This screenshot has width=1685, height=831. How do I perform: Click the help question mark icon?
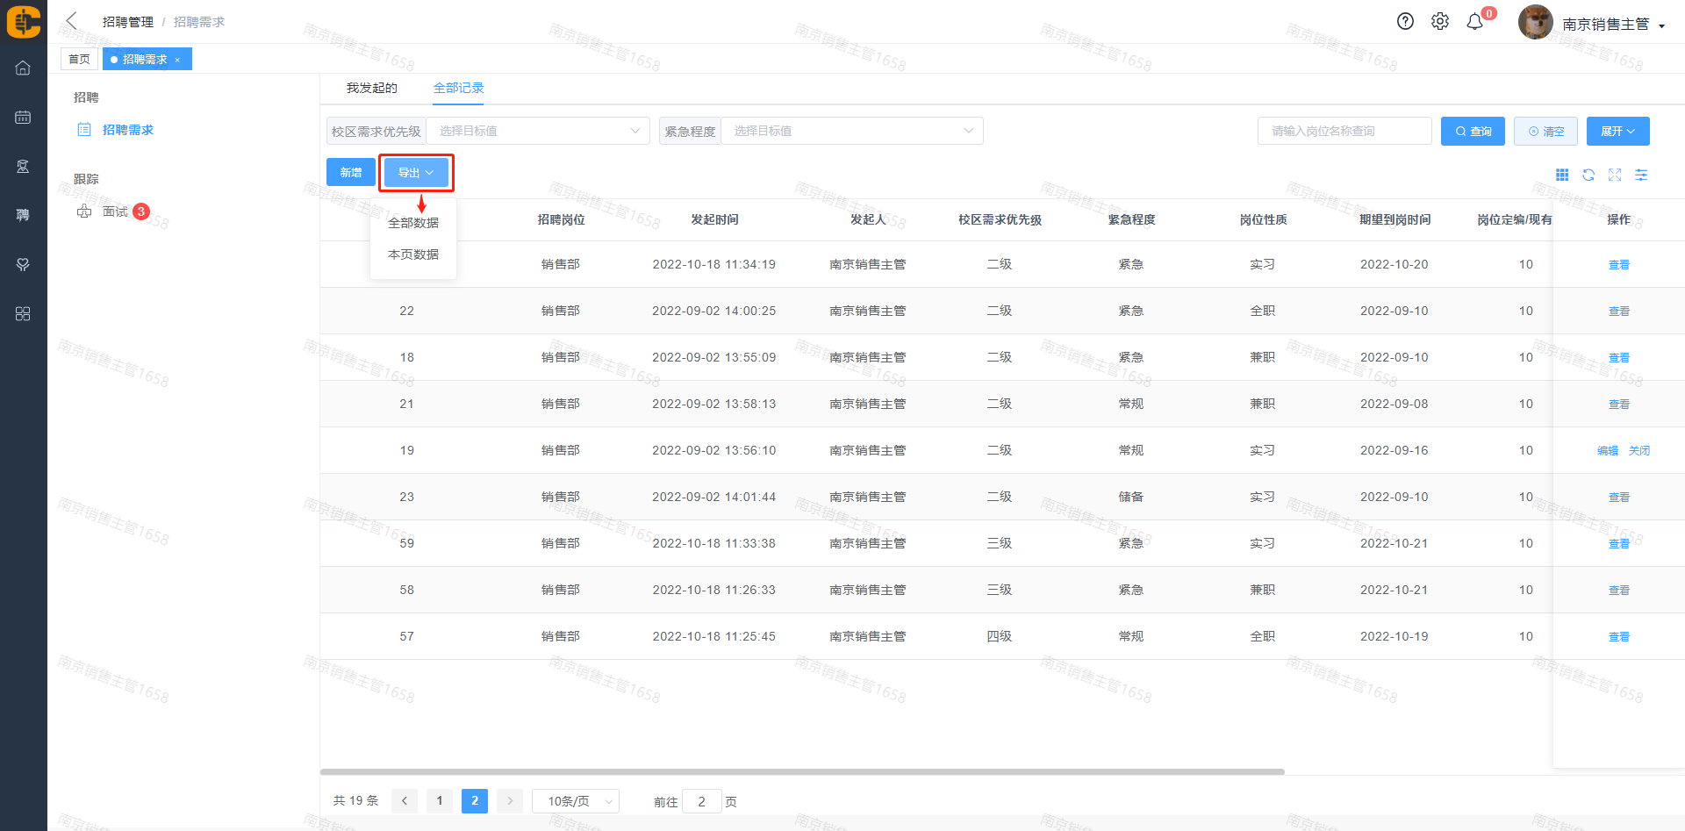point(1405,22)
